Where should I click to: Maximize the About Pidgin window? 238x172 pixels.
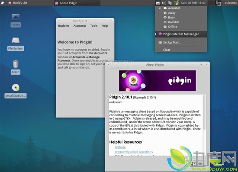tap(201, 64)
